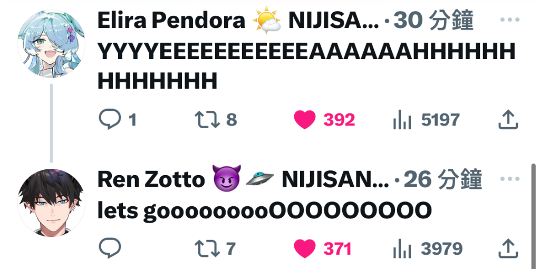Open the 30 分鐘 tweet timestamp

(x=433, y=21)
